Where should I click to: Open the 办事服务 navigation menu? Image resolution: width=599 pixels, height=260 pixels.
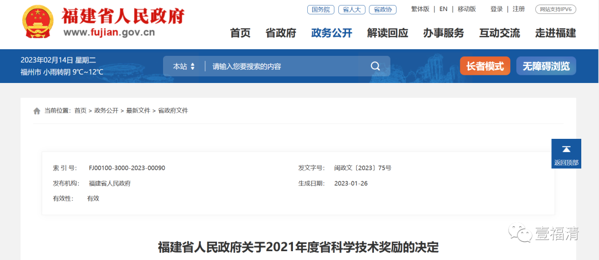tap(444, 33)
